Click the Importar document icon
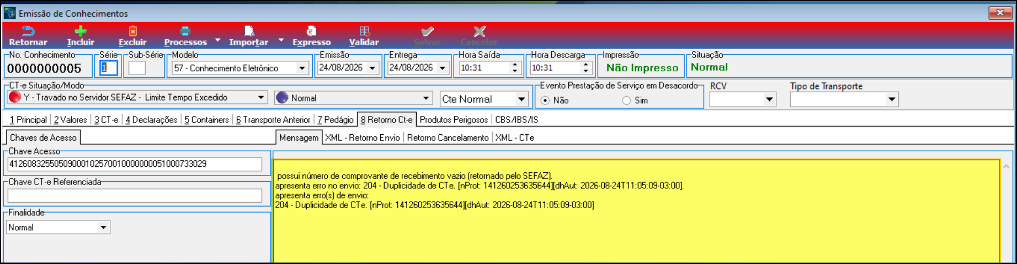 point(249,31)
